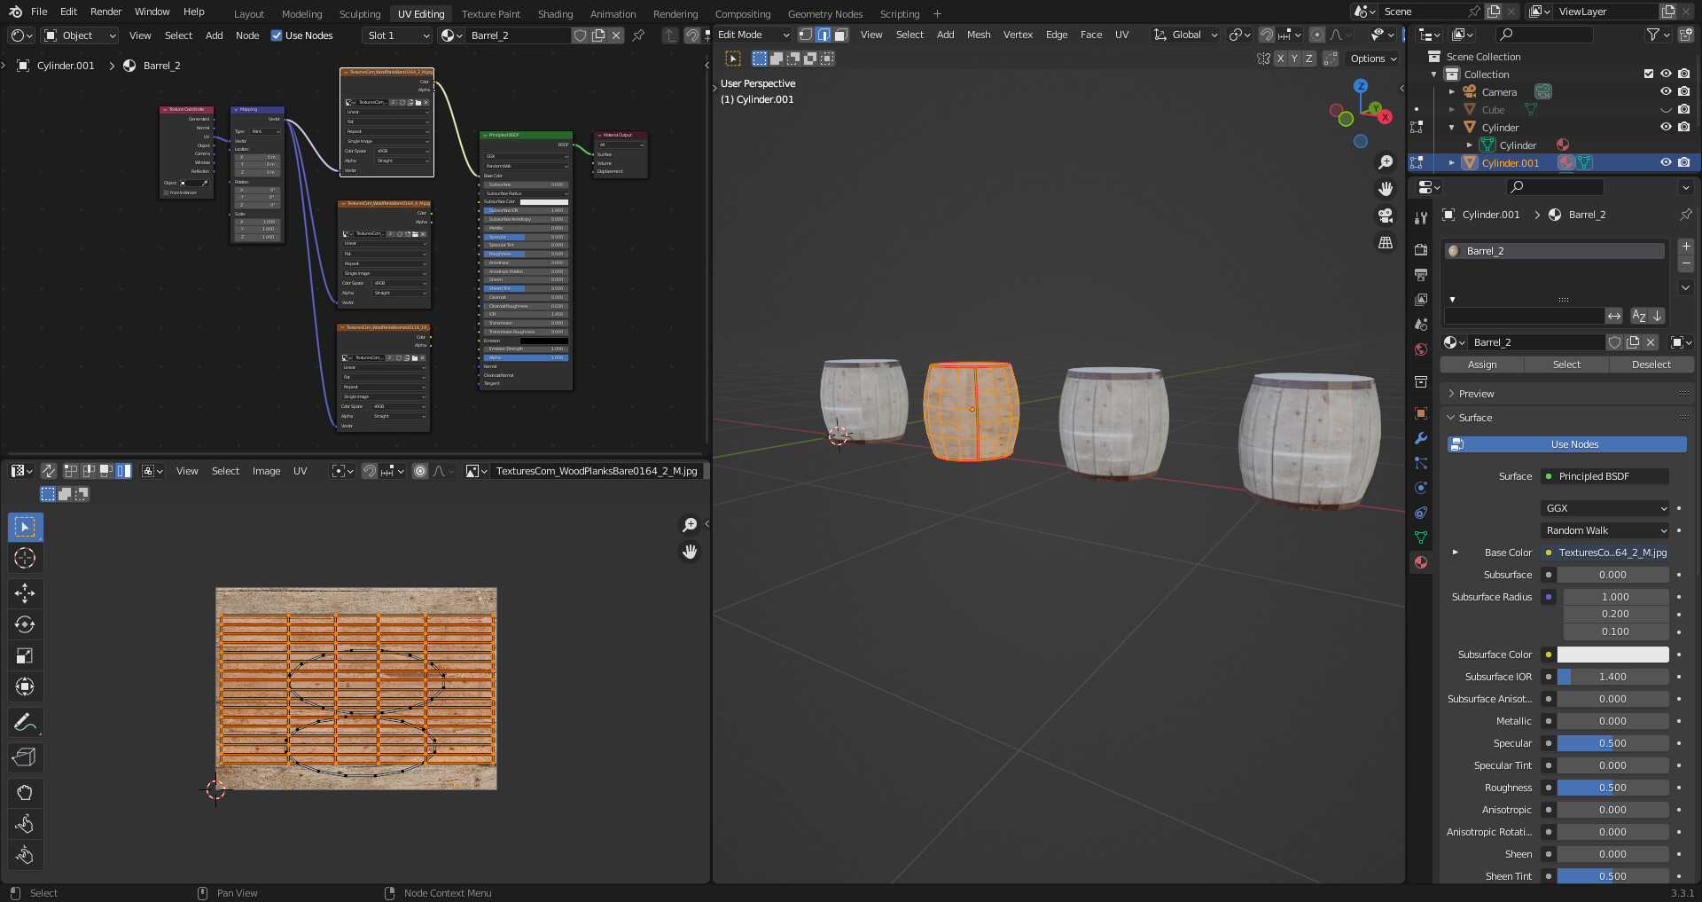This screenshot has width=1702, height=902.
Task: Click the Subsurface Color swatch
Action: pos(1612,655)
